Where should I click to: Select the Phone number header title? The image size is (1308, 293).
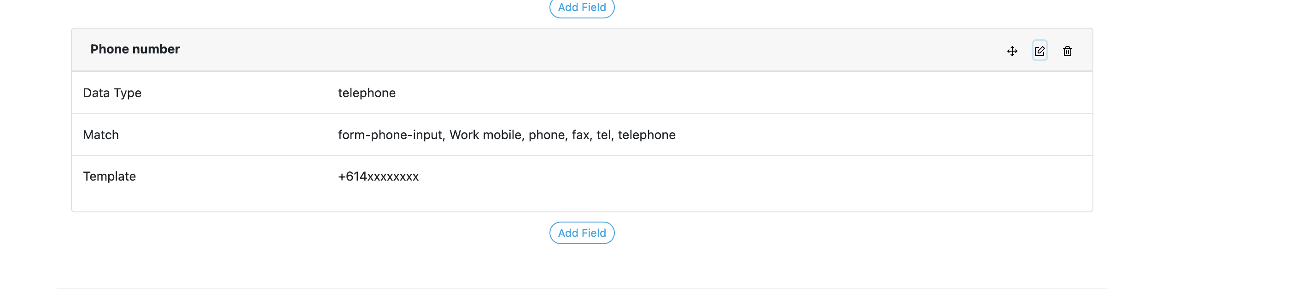point(135,49)
